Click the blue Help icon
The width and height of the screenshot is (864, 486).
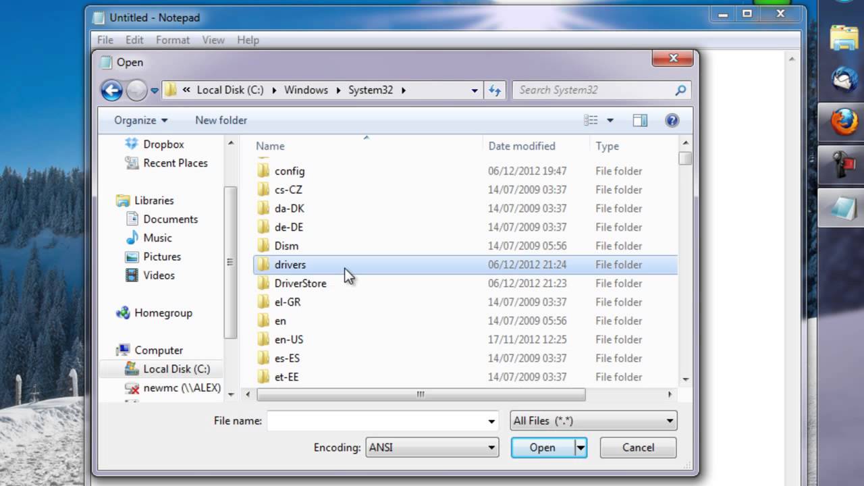click(x=672, y=120)
